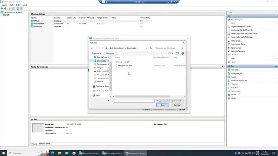Open Configurações do Hyper-V action

tap(242, 30)
